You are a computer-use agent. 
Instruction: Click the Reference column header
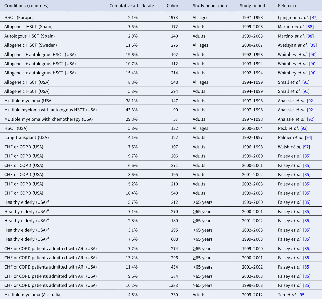click(x=287, y=6)
